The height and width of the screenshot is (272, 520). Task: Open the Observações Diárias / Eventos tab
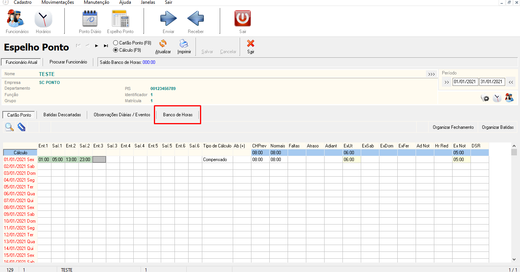[122, 115]
